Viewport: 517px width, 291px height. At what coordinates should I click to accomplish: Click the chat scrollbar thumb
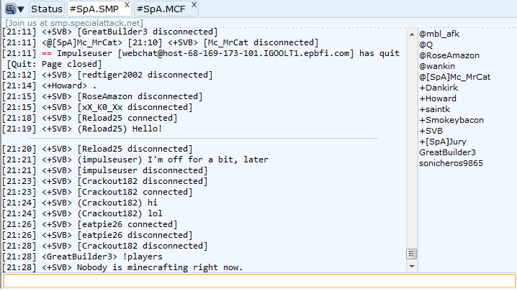coord(411,254)
